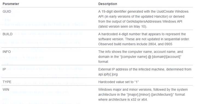Image resolution: width=205 pixels, height=104 pixels.
Task: Select the GUID parameter cell
Action: point(7,11)
